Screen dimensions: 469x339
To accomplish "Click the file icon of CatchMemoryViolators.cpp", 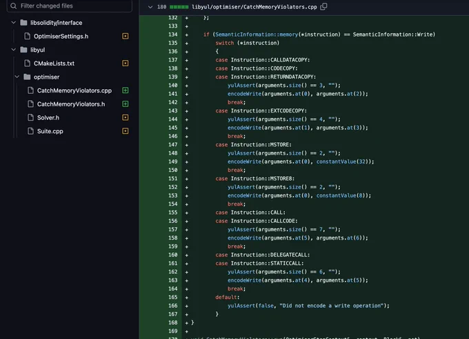I will click(30, 90).
